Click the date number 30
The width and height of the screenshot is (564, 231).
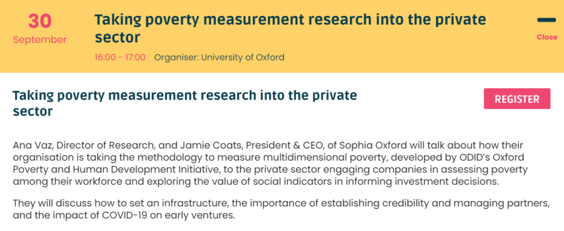[x=40, y=21]
